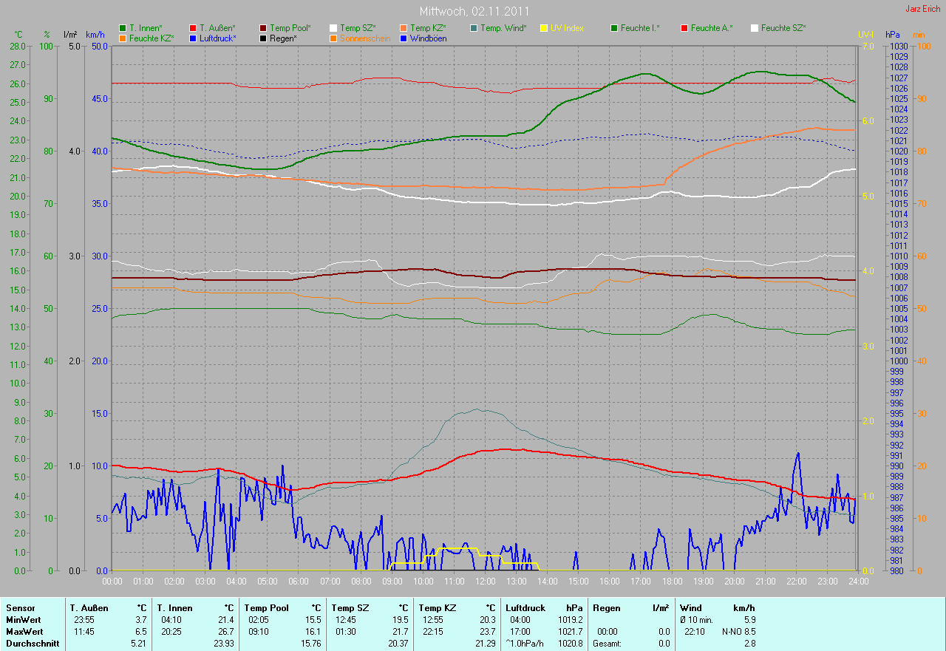Select the dark red Temp Pool legend marker

click(263, 28)
